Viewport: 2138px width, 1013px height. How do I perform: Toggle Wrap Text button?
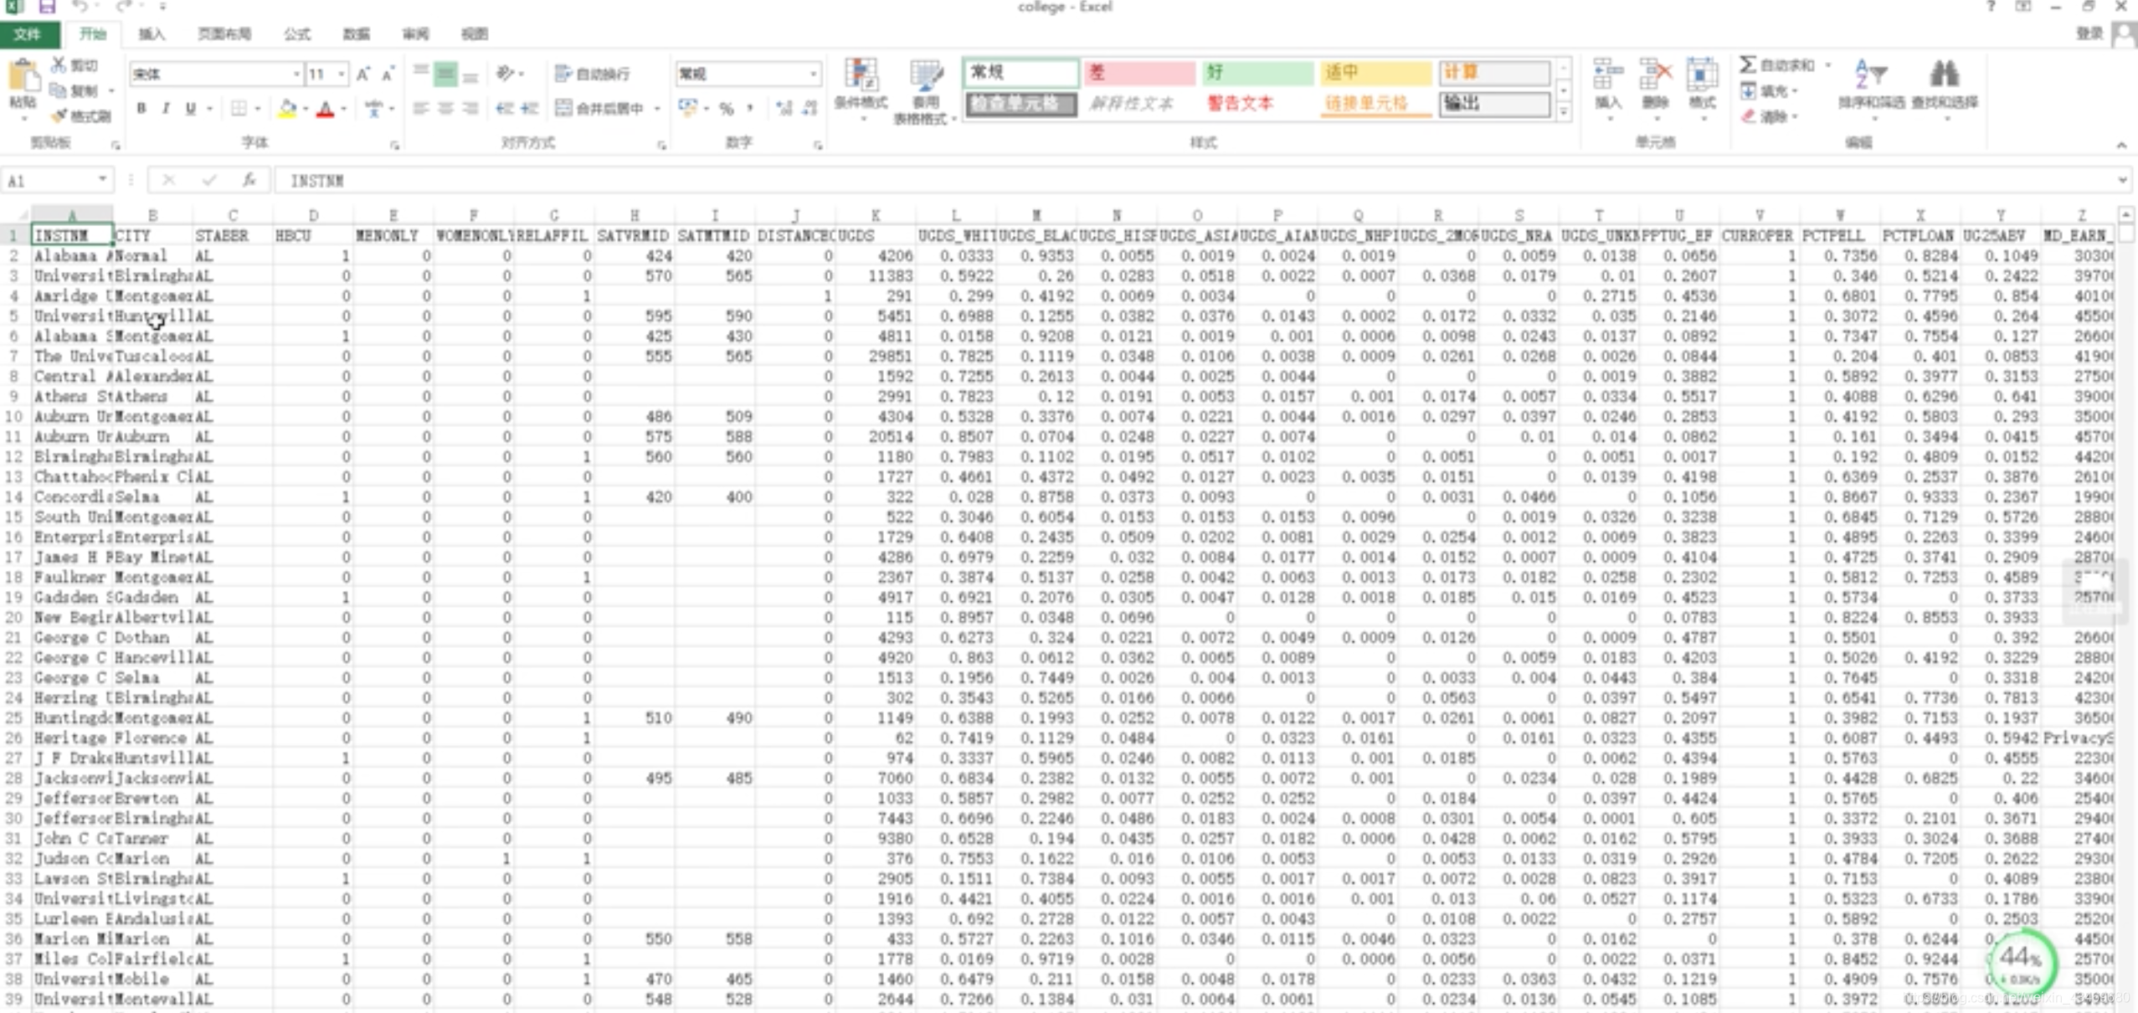coord(593,74)
